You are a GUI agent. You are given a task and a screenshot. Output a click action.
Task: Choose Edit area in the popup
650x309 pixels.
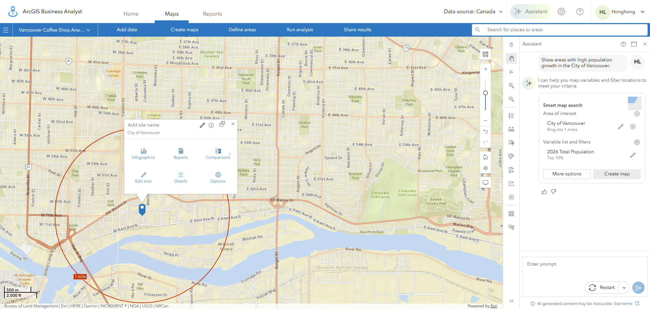(143, 177)
